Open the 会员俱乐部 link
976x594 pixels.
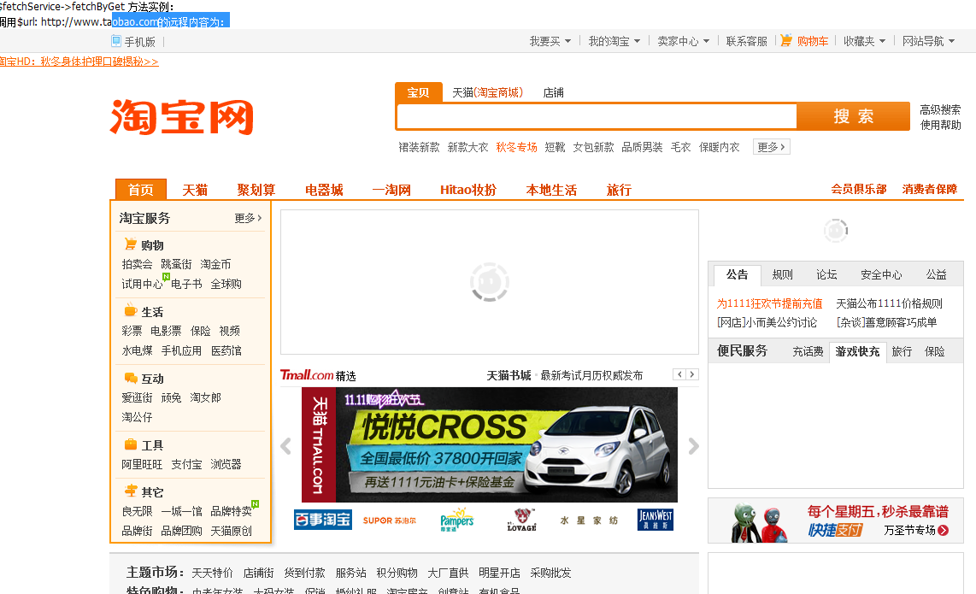(x=858, y=189)
